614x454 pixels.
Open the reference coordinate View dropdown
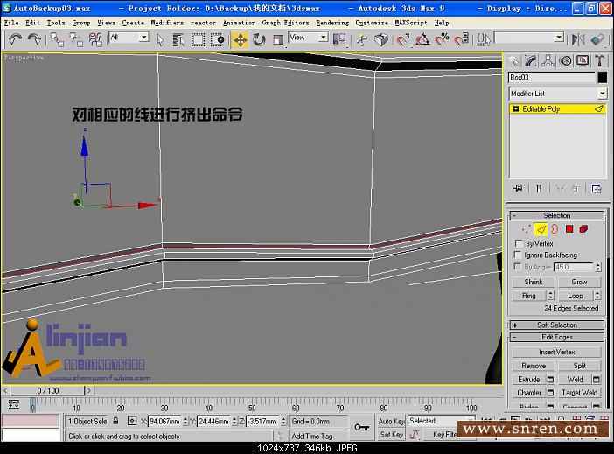click(308, 38)
